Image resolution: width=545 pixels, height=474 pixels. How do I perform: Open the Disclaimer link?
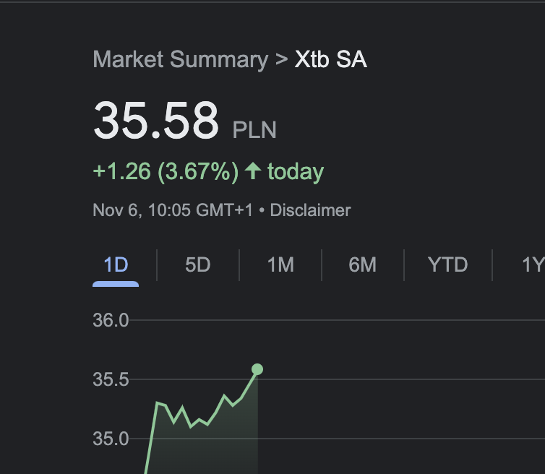coord(310,210)
